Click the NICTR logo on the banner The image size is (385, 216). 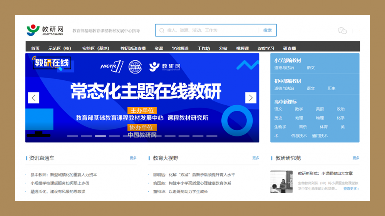click(111, 66)
